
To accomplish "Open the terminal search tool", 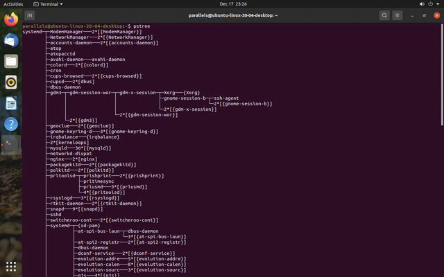I will click(384, 15).
